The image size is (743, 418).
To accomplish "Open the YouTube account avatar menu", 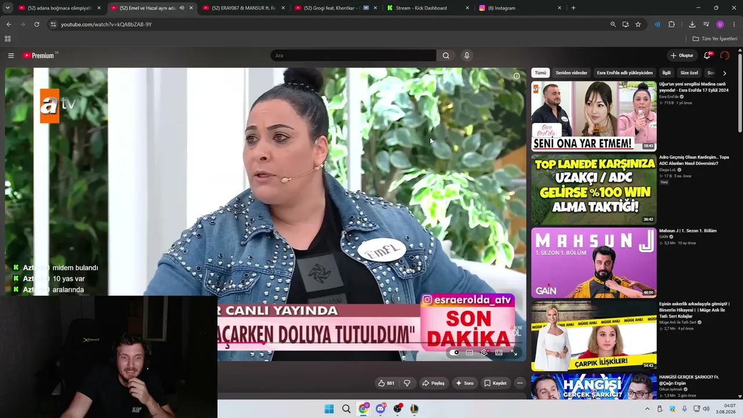I will click(x=724, y=56).
